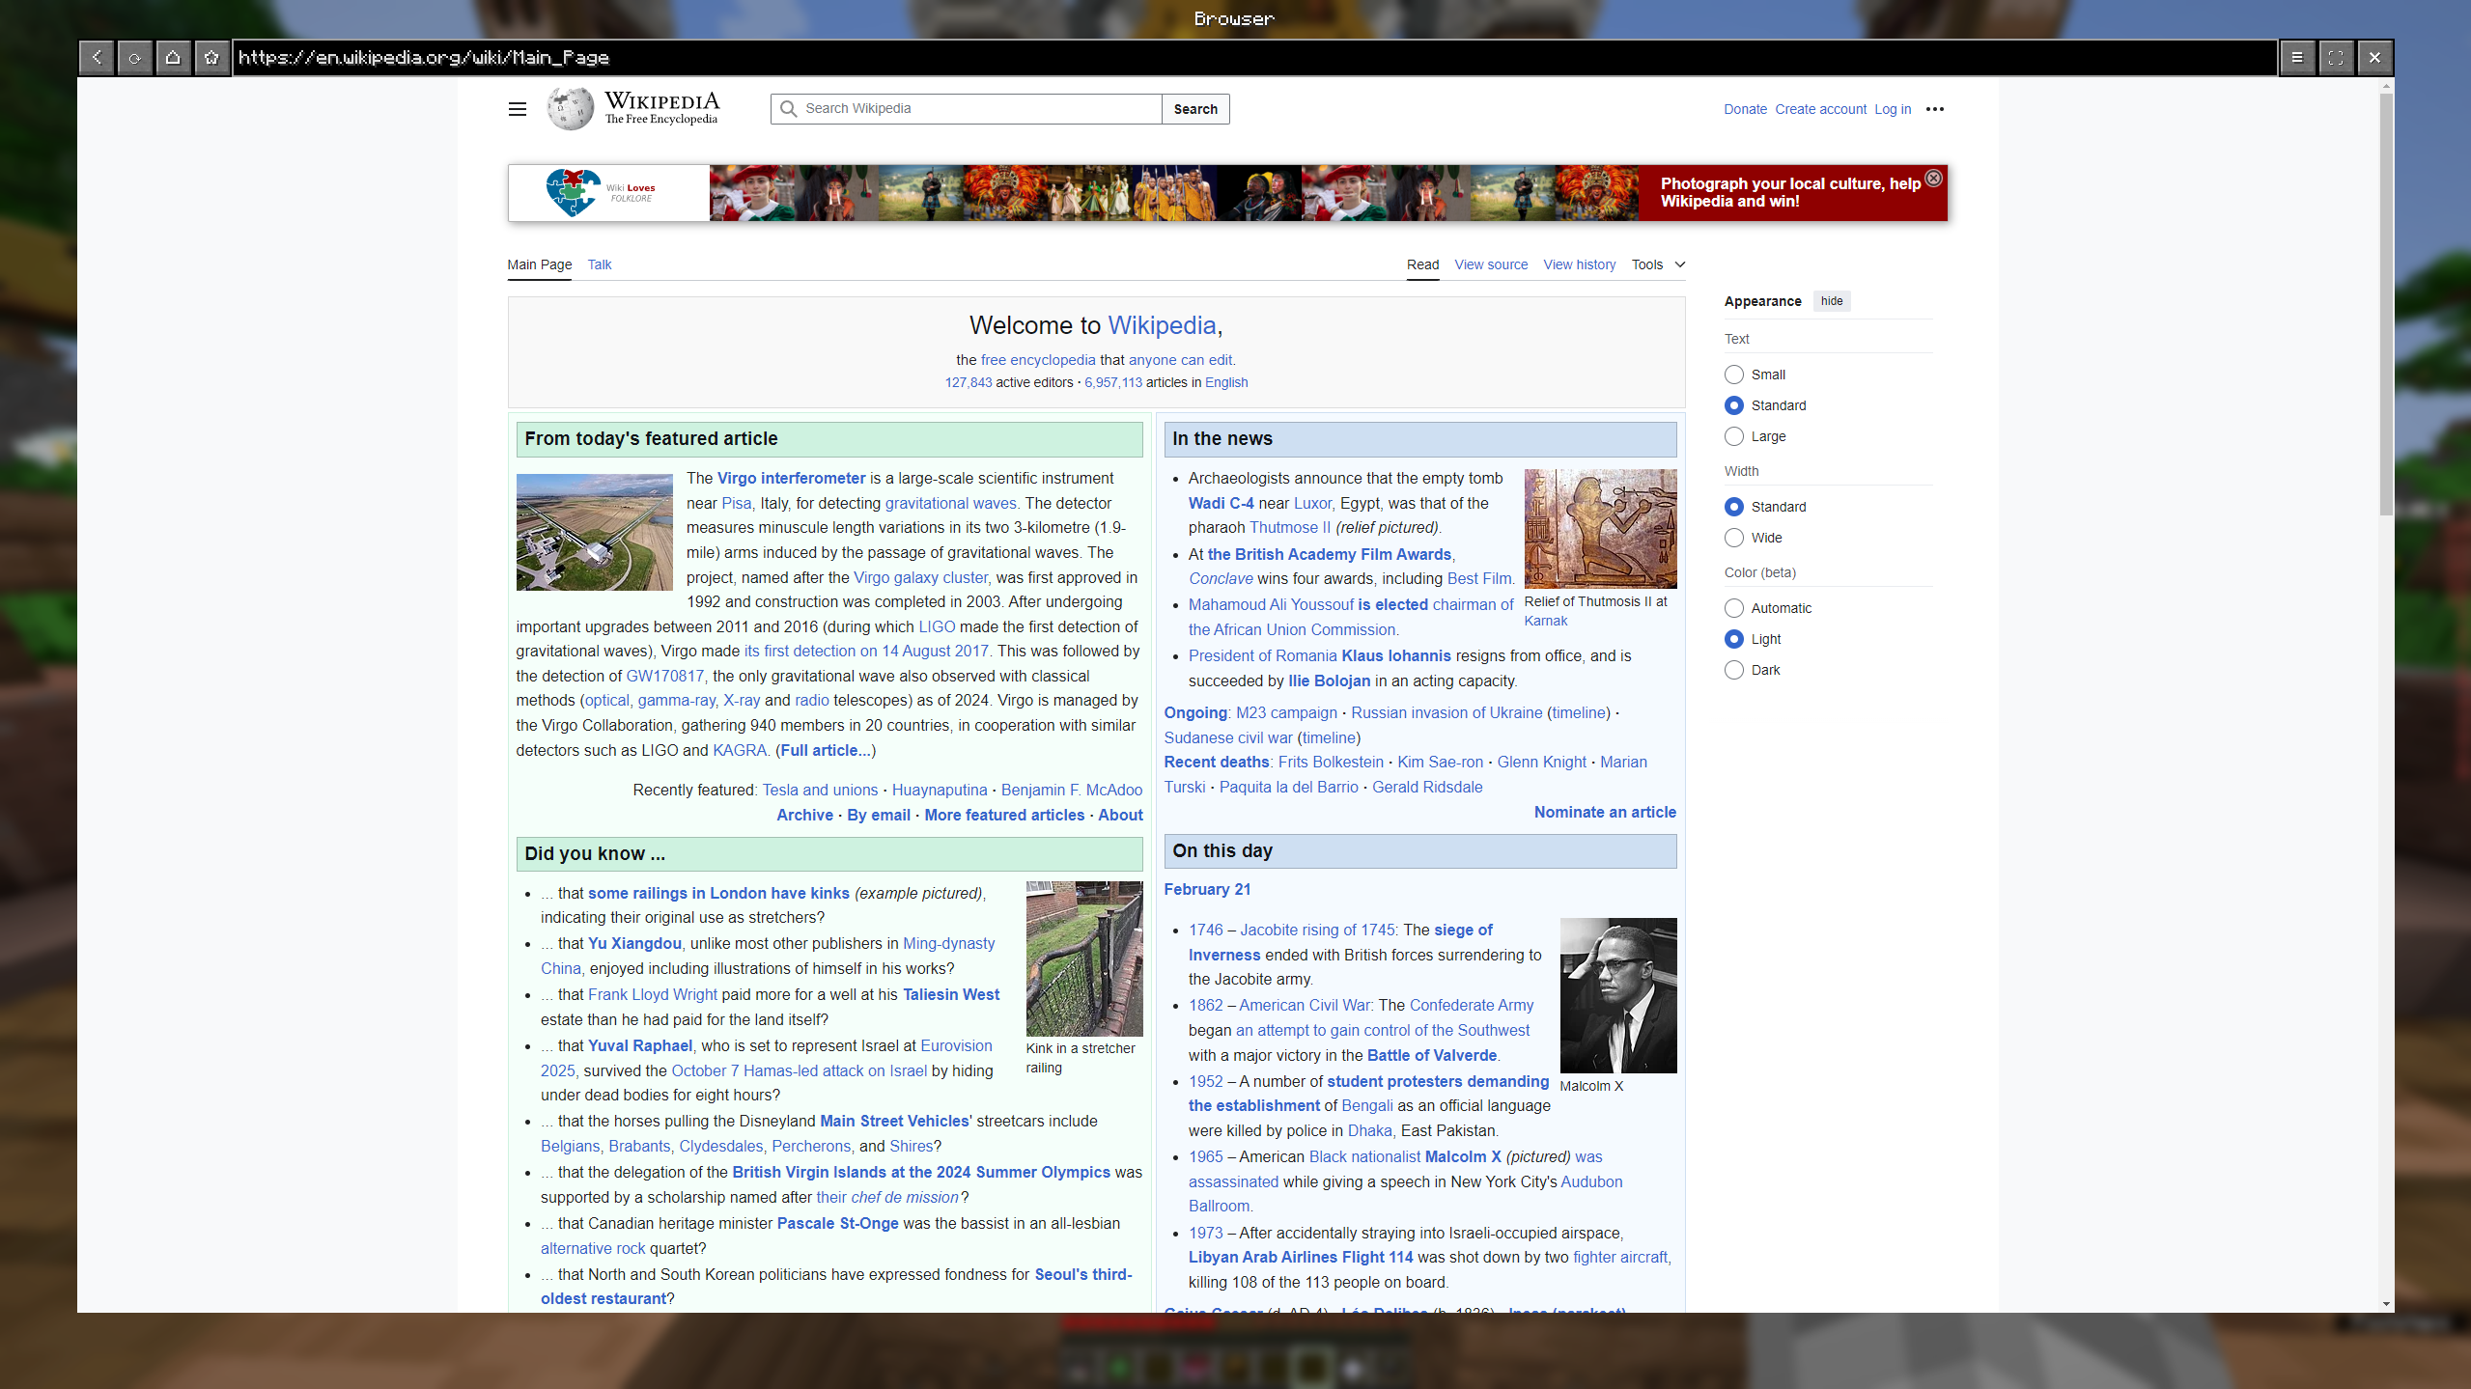Open the Virgo interferometer aerial thumbnail
The height and width of the screenshot is (1389, 2471).
[594, 532]
